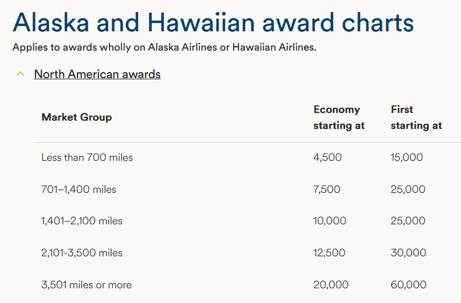Click the subtitle about Alaska or Hawaiian Airlines
This screenshot has height=303, width=461.
point(164,48)
